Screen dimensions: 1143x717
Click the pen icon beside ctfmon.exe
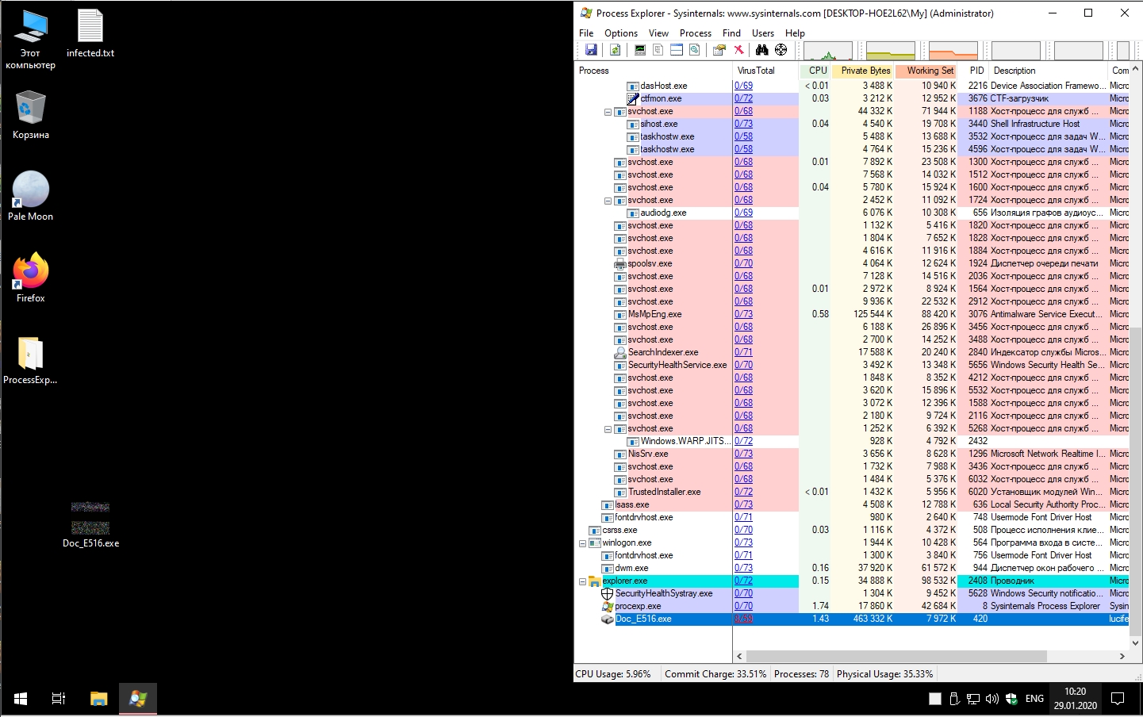[x=633, y=98]
